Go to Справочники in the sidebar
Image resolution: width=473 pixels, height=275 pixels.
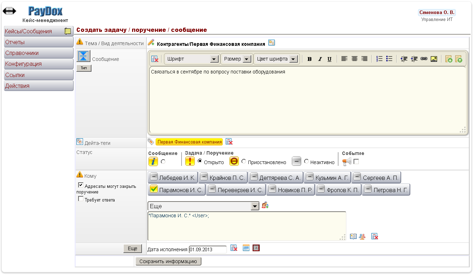tap(39, 53)
